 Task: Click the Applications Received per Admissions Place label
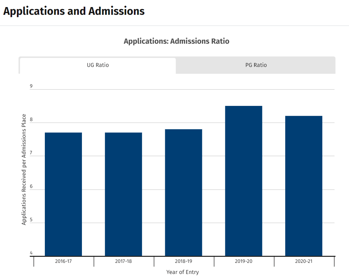24,170
